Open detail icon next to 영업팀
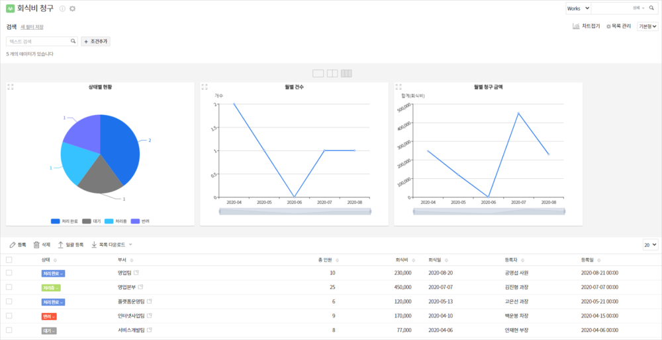This screenshot has width=662, height=340. (136, 273)
